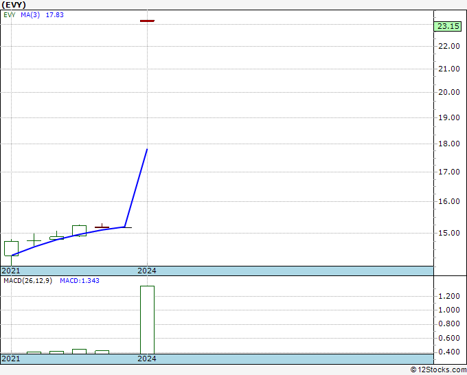This screenshot has width=467, height=375.
Task: Click the 20.00 price axis label
Action: click(x=449, y=92)
